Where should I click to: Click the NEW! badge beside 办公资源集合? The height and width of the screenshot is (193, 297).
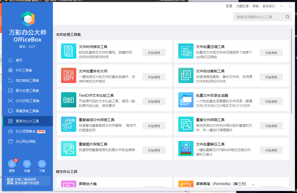coord(41,131)
